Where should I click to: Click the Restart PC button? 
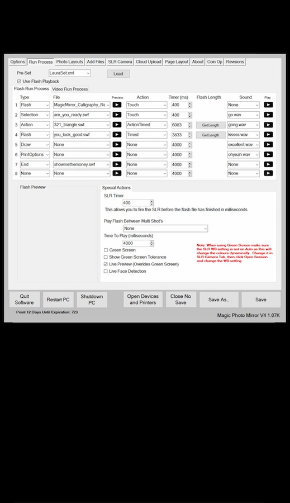point(58,300)
